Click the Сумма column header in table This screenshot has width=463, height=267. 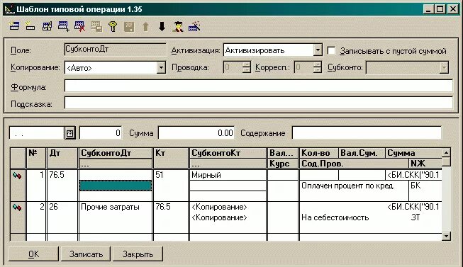(x=413, y=153)
